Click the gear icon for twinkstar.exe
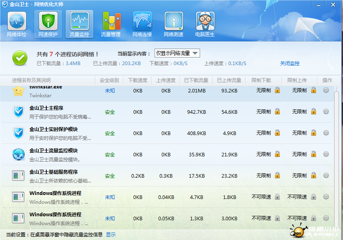The image size is (343, 240). [x=326, y=90]
